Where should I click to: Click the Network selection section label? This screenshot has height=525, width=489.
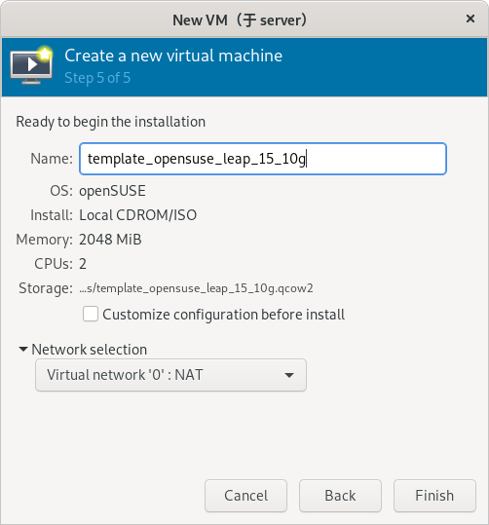tap(89, 350)
